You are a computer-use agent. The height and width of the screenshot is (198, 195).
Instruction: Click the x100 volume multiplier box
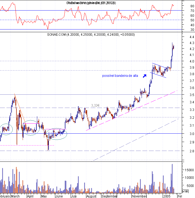pyautogui.click(x=185, y=192)
